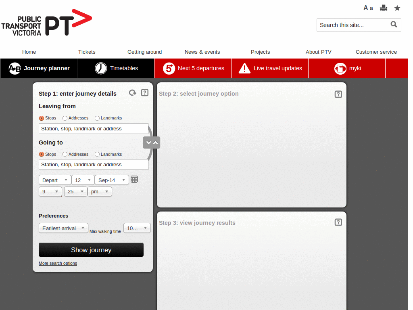This screenshot has height=310, width=413.
Task: Open the Tickets menu
Action: [x=87, y=52]
